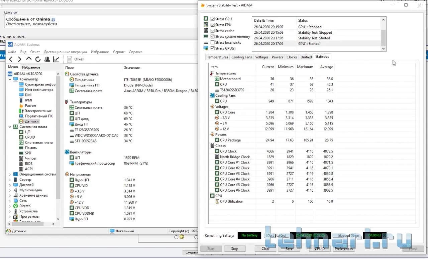
Task: Select the Разгон flame item in tree
Action: tap(30, 105)
